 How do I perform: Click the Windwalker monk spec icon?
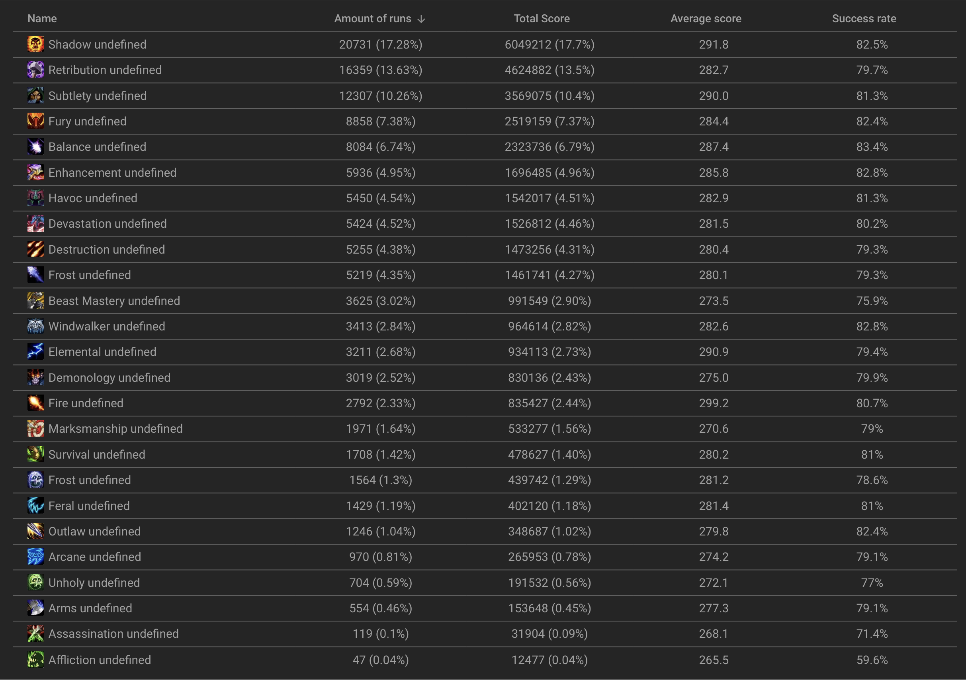point(35,326)
